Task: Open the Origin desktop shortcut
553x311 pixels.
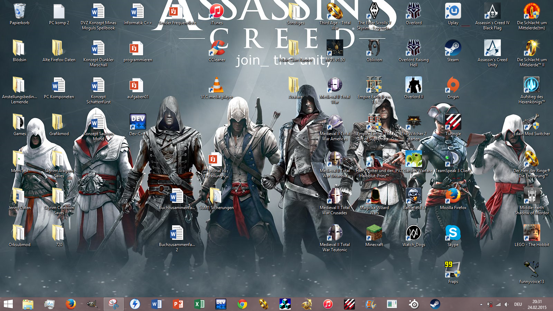Action: pos(453,85)
